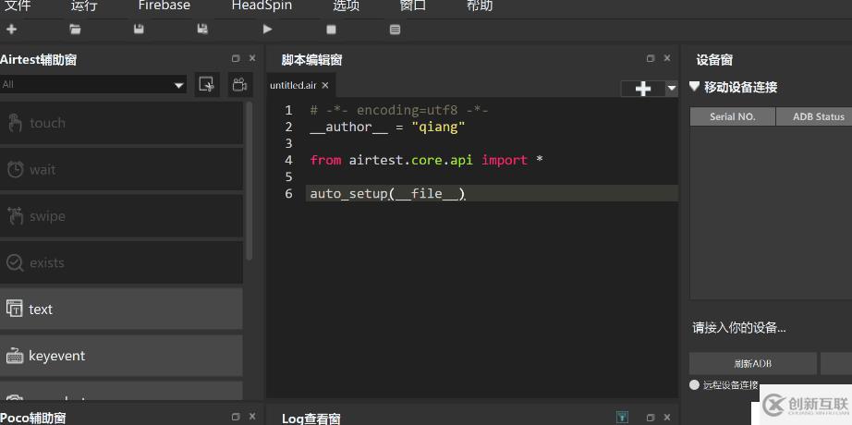Image resolution: width=852 pixels, height=425 pixels.
Task: Click the Airtest command list scrollbar
Action: tap(250, 181)
